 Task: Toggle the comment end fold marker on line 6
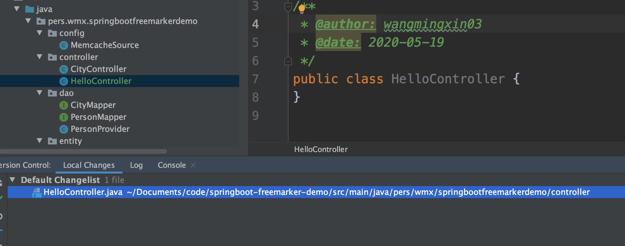(288, 61)
